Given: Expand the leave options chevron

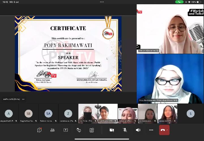Looking at the screenshot, I should (167, 130).
